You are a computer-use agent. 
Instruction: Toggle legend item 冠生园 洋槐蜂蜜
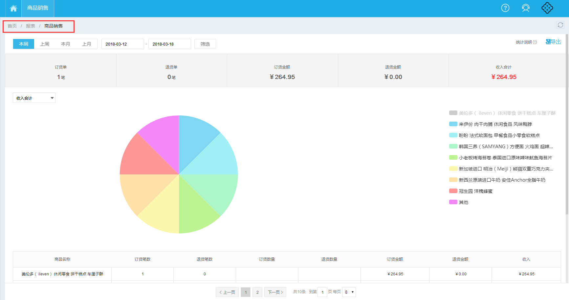point(471,191)
